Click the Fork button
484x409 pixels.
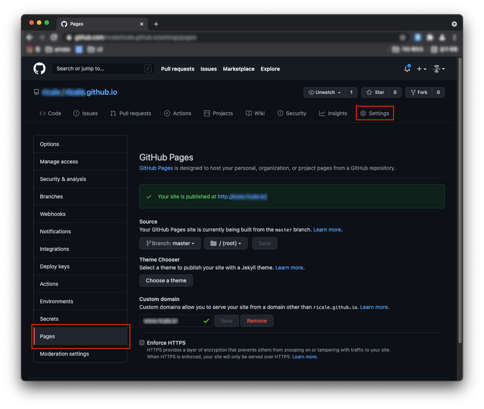pyautogui.click(x=419, y=92)
